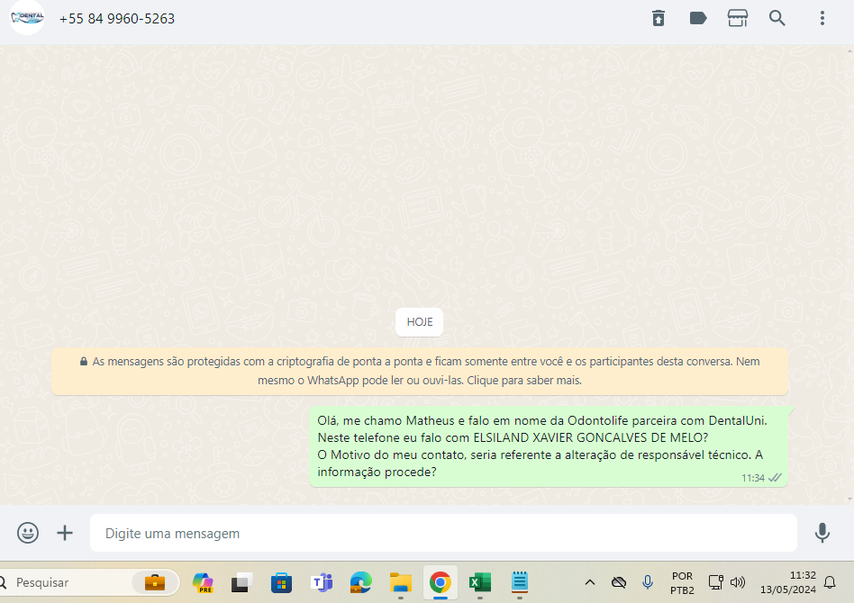The width and height of the screenshot is (854, 603).
Task: Open the three-dot chat menu
Action: point(822,18)
